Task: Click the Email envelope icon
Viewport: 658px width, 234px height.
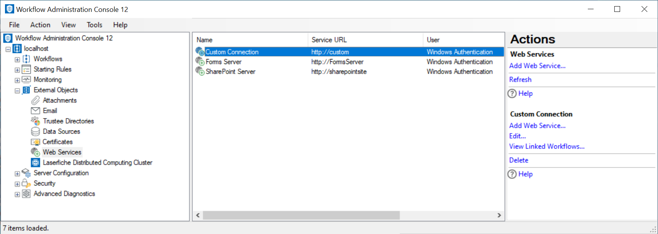Action: point(35,111)
